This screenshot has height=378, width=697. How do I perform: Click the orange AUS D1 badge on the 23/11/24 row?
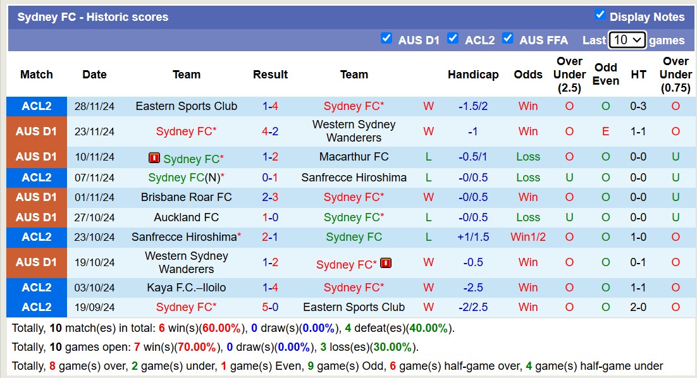click(x=36, y=131)
